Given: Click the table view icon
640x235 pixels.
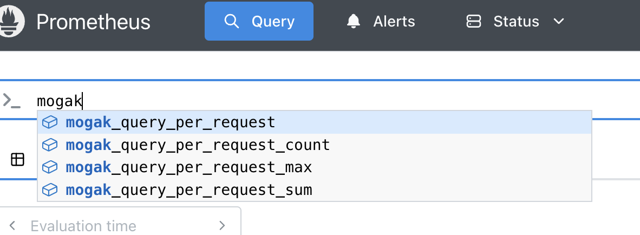Looking at the screenshot, I should point(17,160).
